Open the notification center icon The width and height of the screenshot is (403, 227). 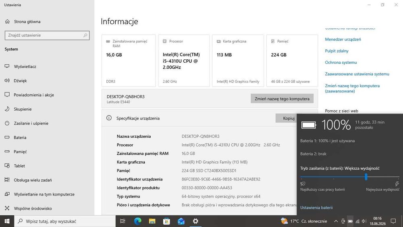pos(393,221)
